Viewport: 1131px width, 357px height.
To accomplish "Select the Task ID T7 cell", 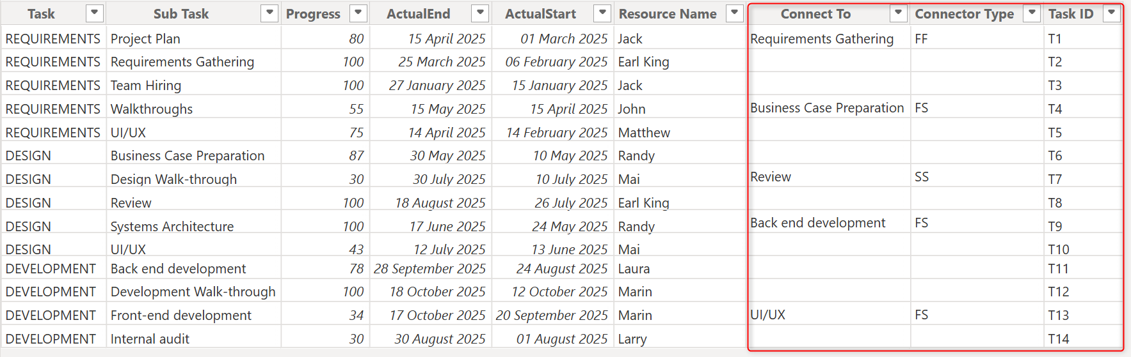I will coord(1055,179).
